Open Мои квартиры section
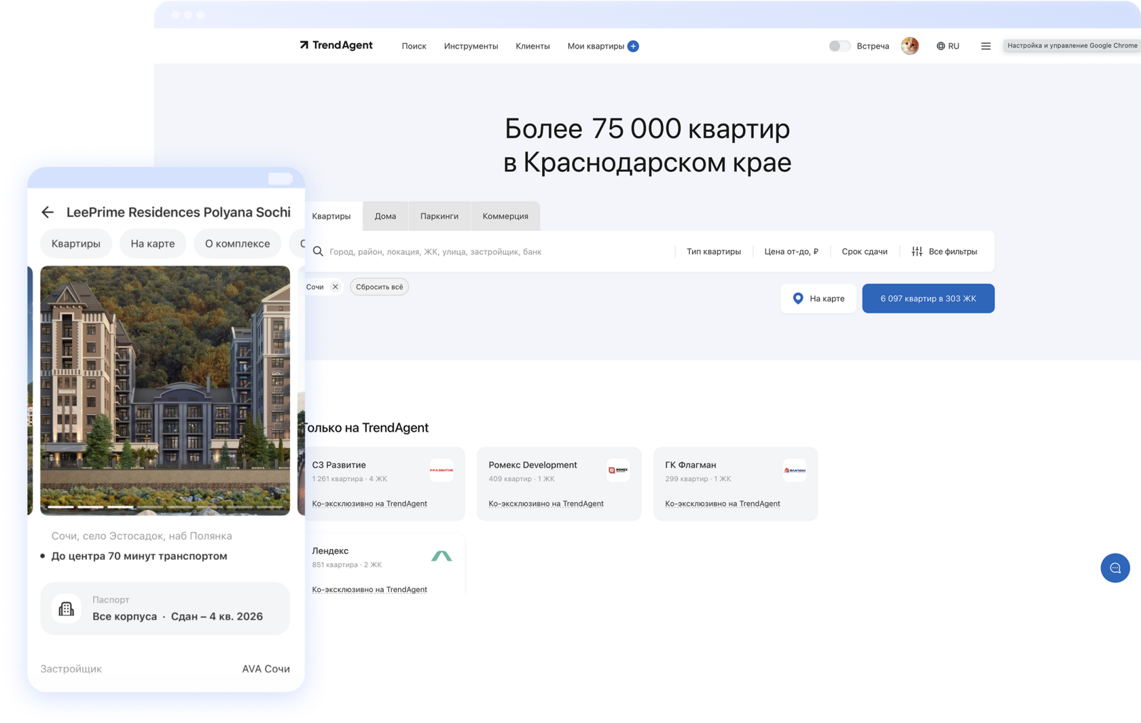The height and width of the screenshot is (723, 1141). [x=596, y=46]
